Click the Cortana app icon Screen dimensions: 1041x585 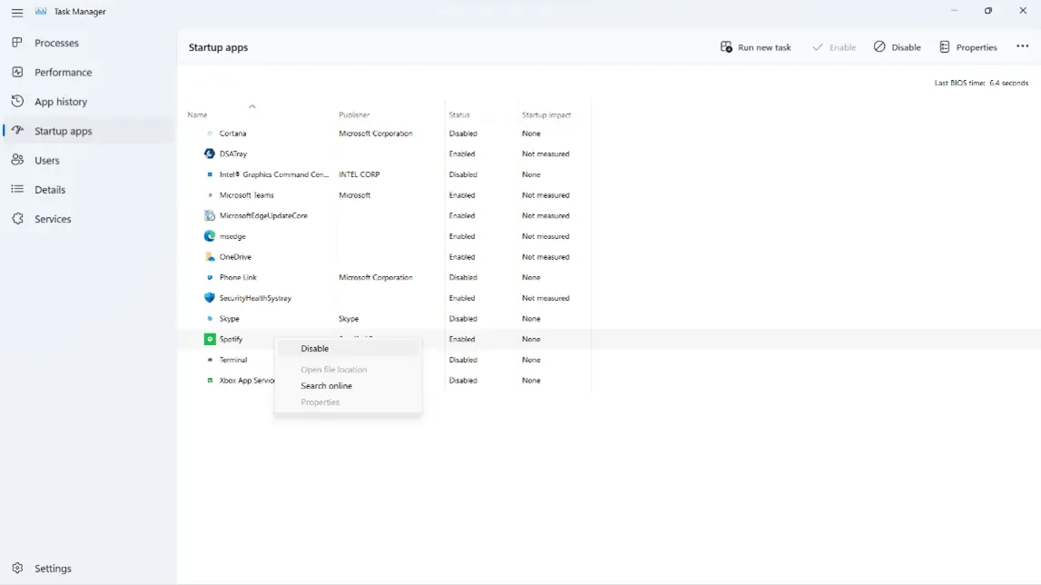pos(210,133)
